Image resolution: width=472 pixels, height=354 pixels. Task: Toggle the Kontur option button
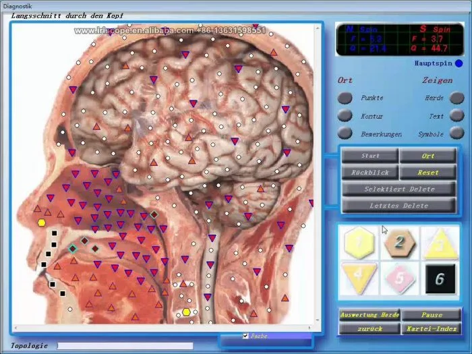345,116
